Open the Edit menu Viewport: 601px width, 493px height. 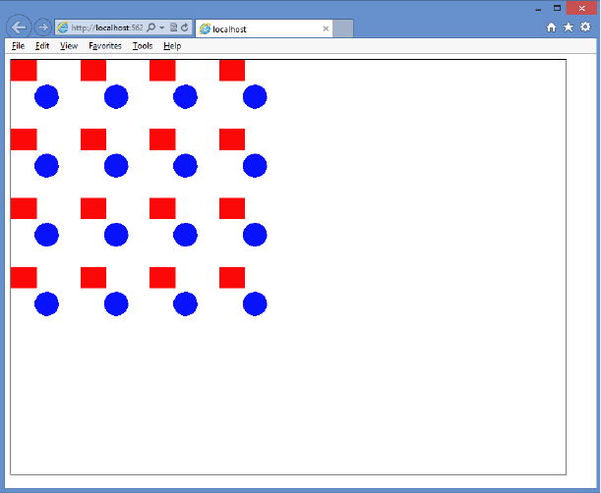coord(42,46)
